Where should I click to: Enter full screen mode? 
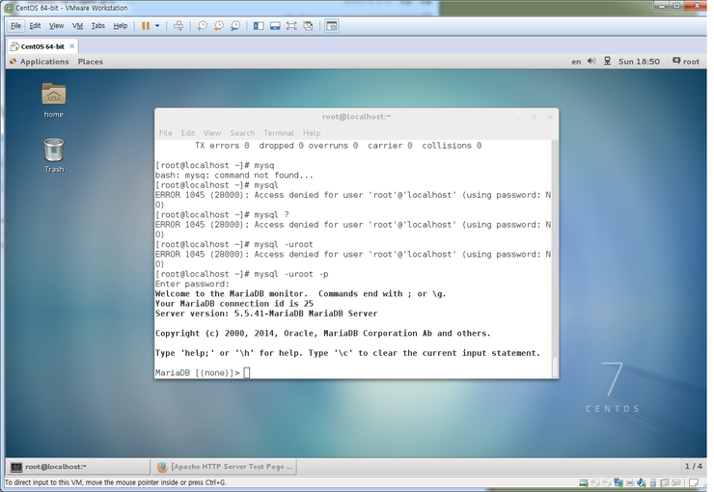[291, 26]
